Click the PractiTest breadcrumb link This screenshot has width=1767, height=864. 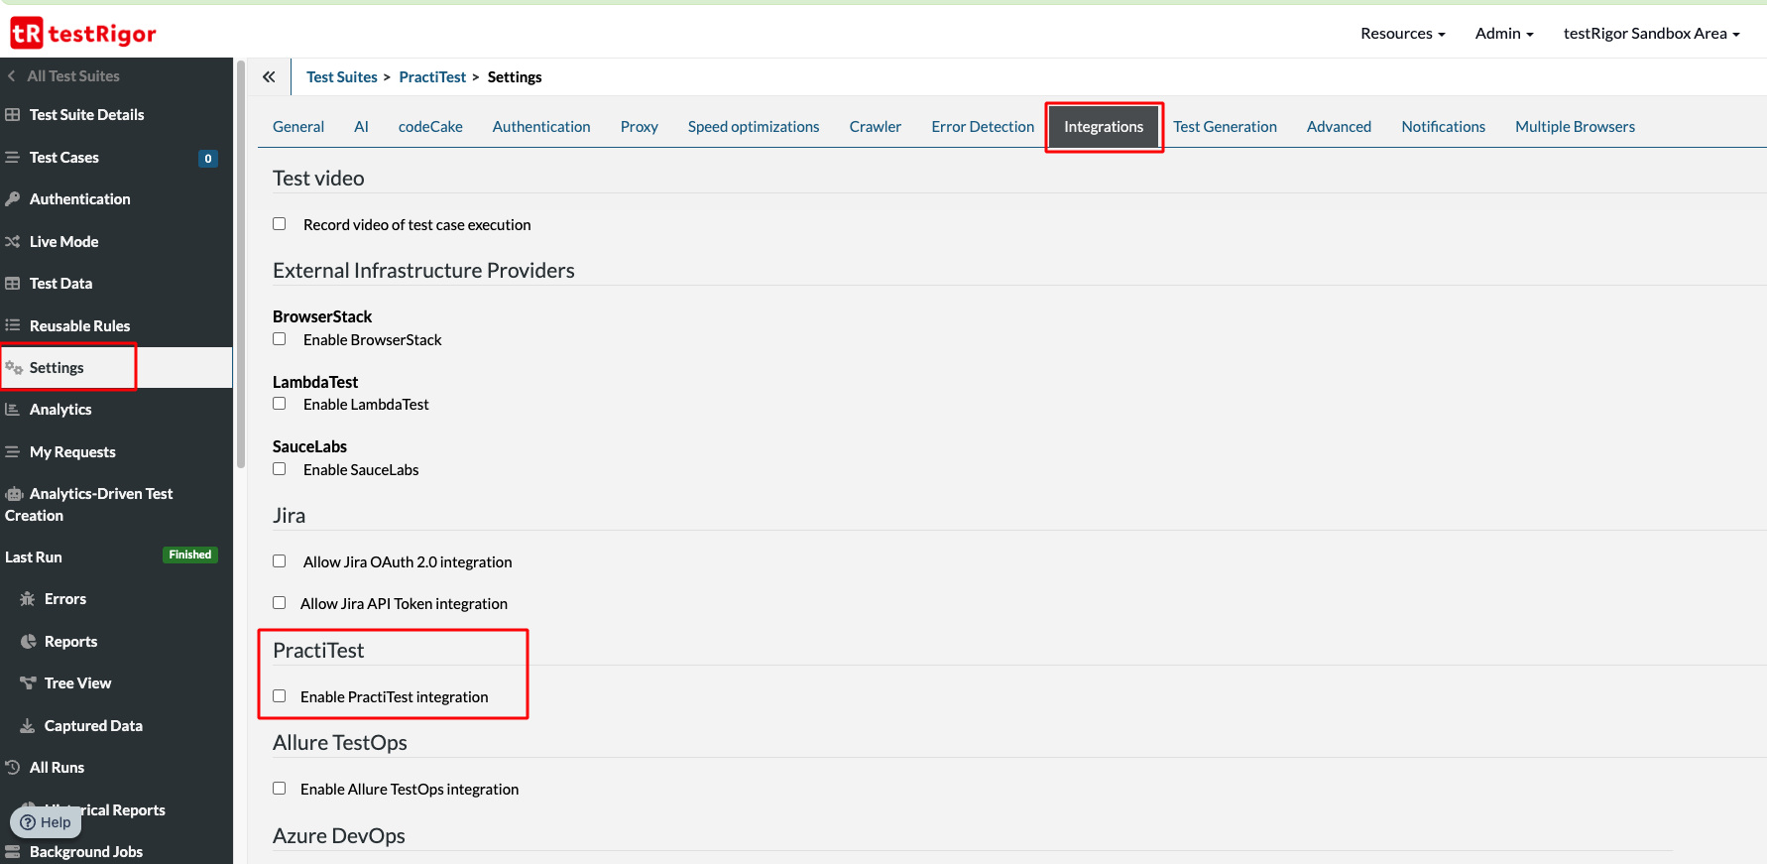click(x=432, y=77)
